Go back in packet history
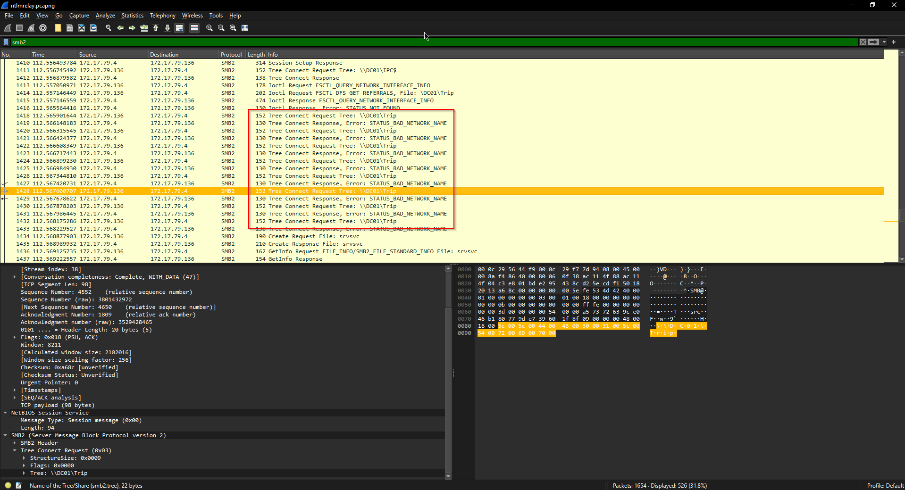 coord(120,28)
